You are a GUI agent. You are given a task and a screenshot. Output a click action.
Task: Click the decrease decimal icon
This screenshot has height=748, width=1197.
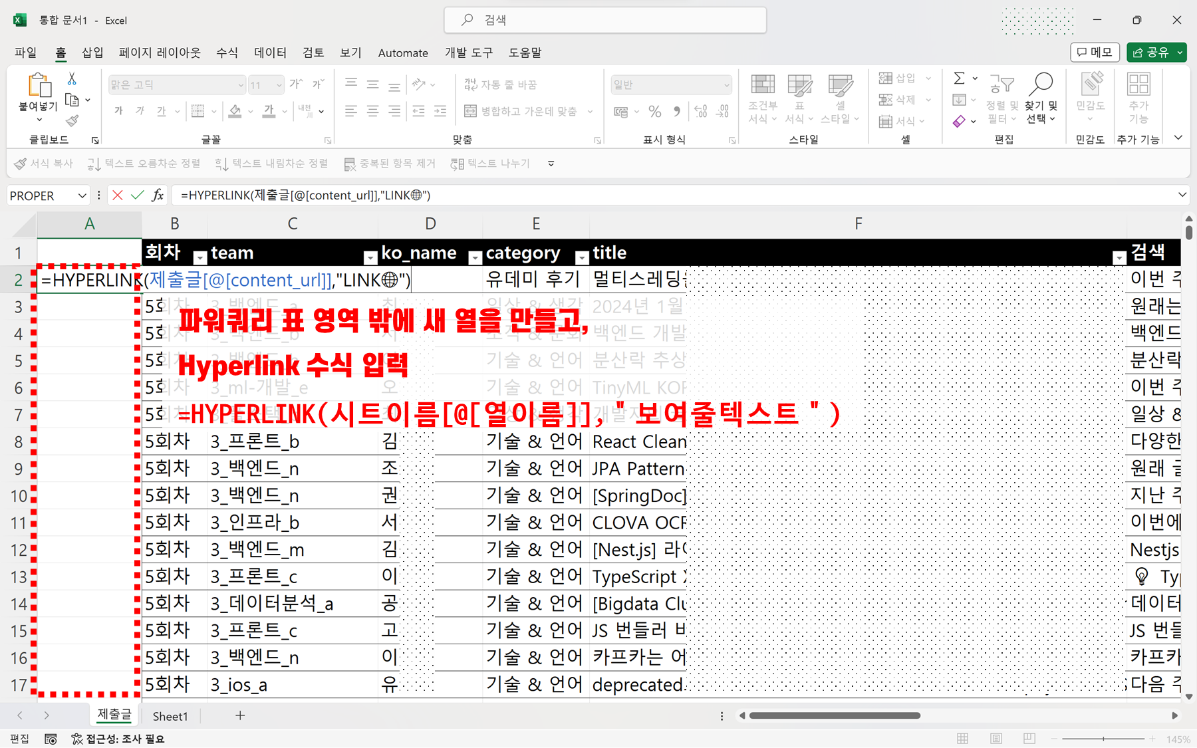723,112
